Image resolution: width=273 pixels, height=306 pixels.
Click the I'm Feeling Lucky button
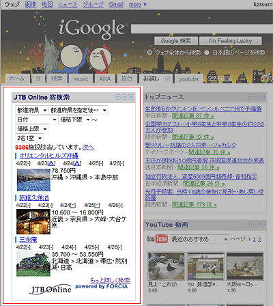(231, 41)
